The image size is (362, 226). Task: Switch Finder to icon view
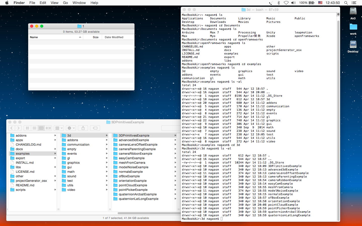tap(27, 128)
